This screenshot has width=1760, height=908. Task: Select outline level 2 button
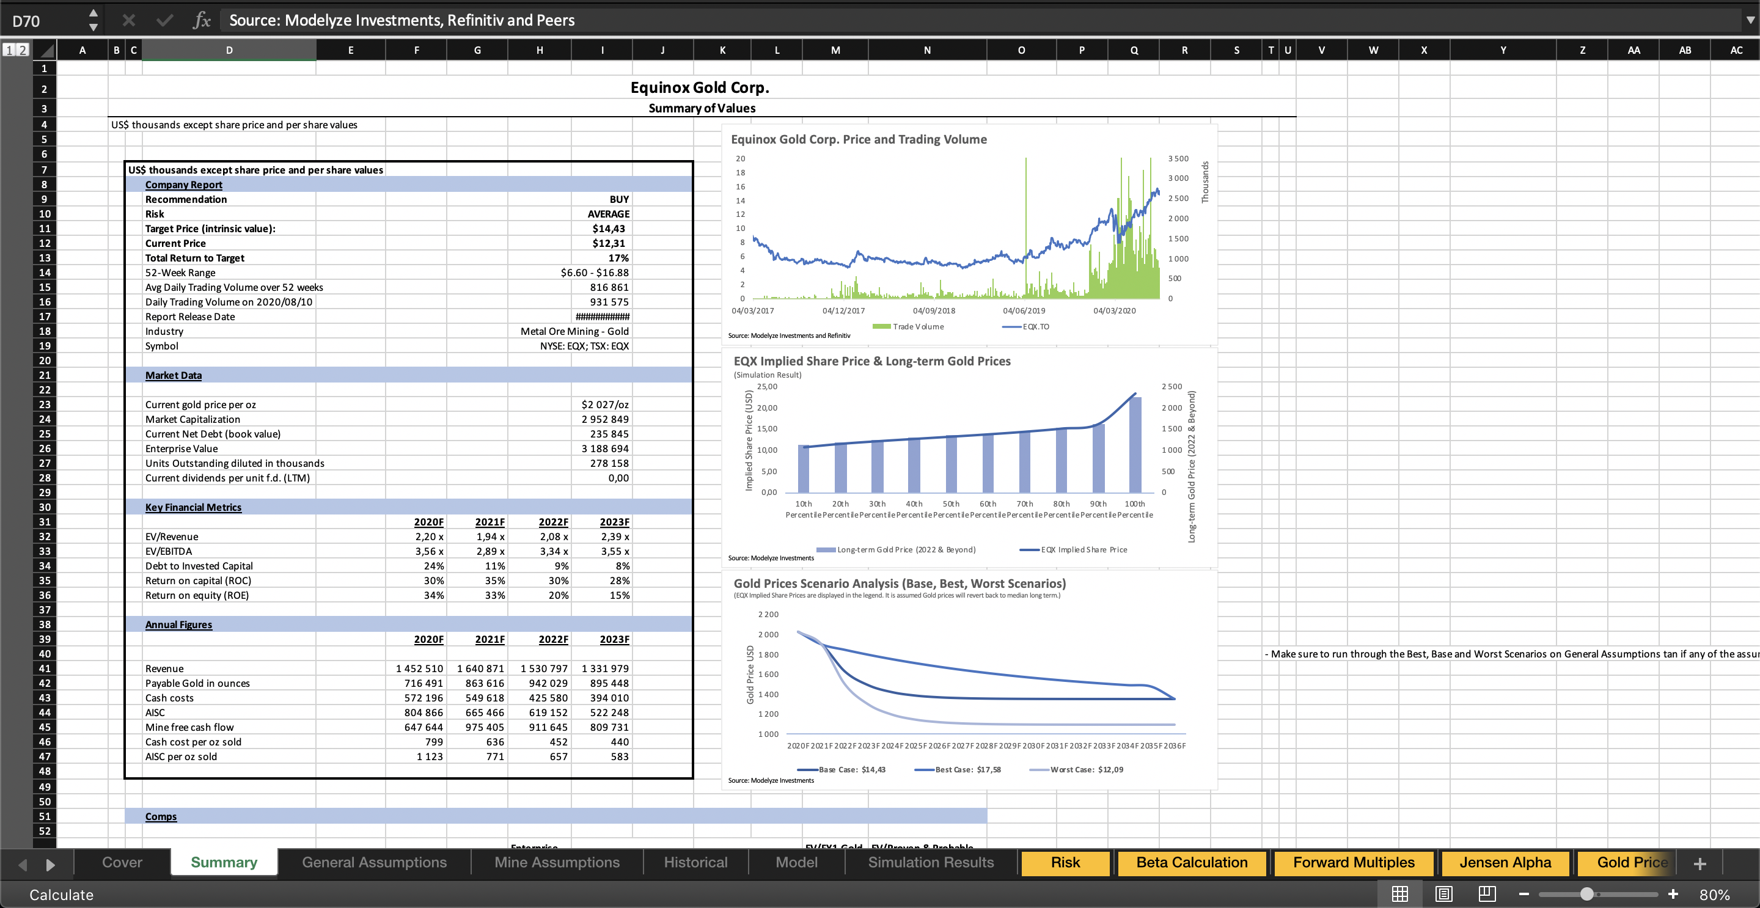click(x=23, y=50)
